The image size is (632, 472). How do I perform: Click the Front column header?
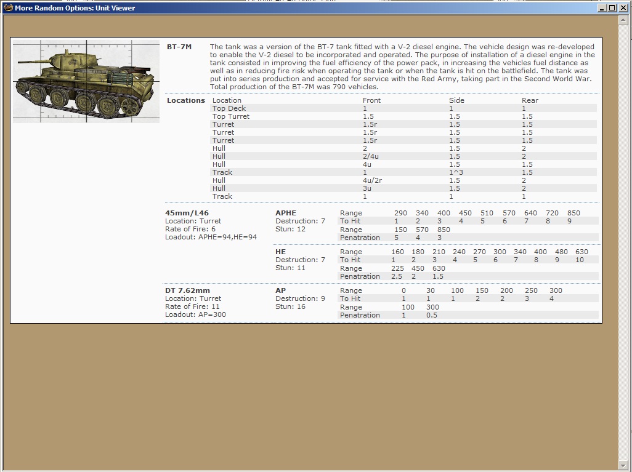pyautogui.click(x=371, y=100)
